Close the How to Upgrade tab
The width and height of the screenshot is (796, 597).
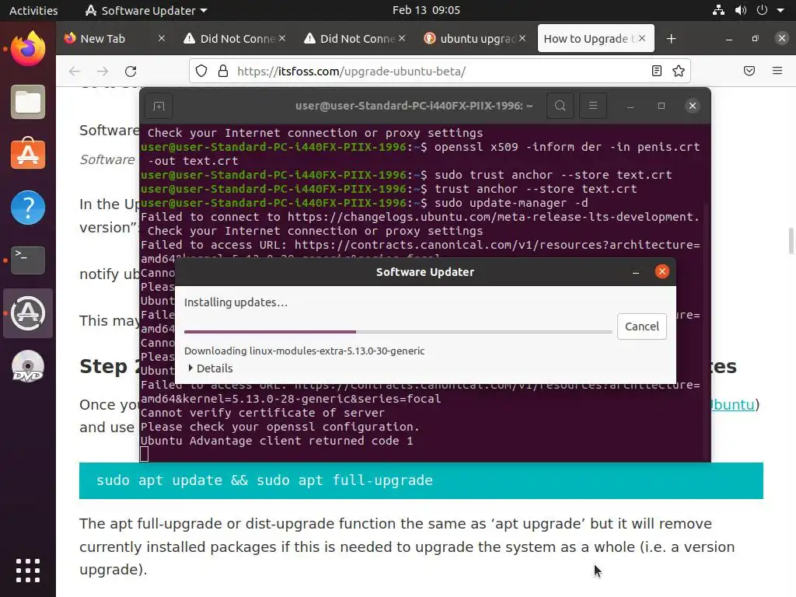click(x=642, y=39)
